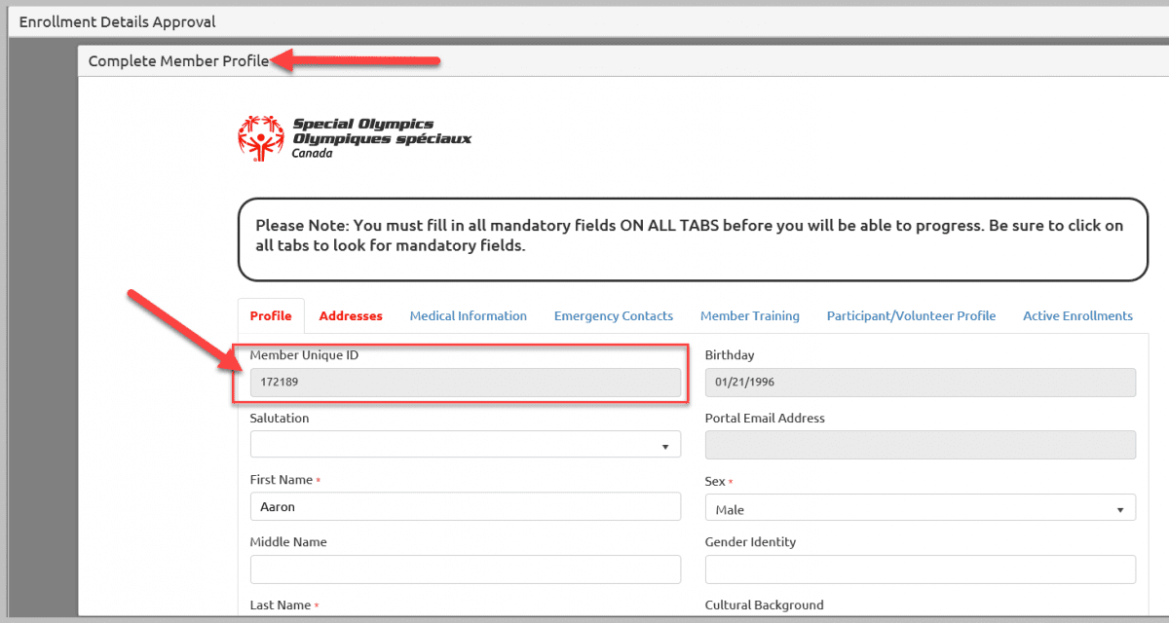Expand the Salutation dropdown

(465, 445)
